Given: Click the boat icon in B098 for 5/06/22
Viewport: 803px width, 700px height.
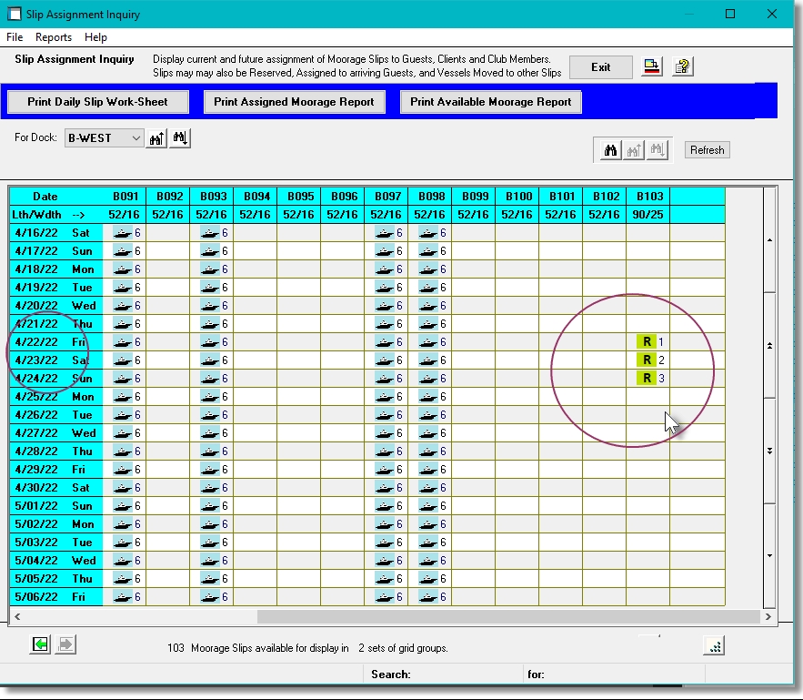Looking at the screenshot, I should 428,596.
